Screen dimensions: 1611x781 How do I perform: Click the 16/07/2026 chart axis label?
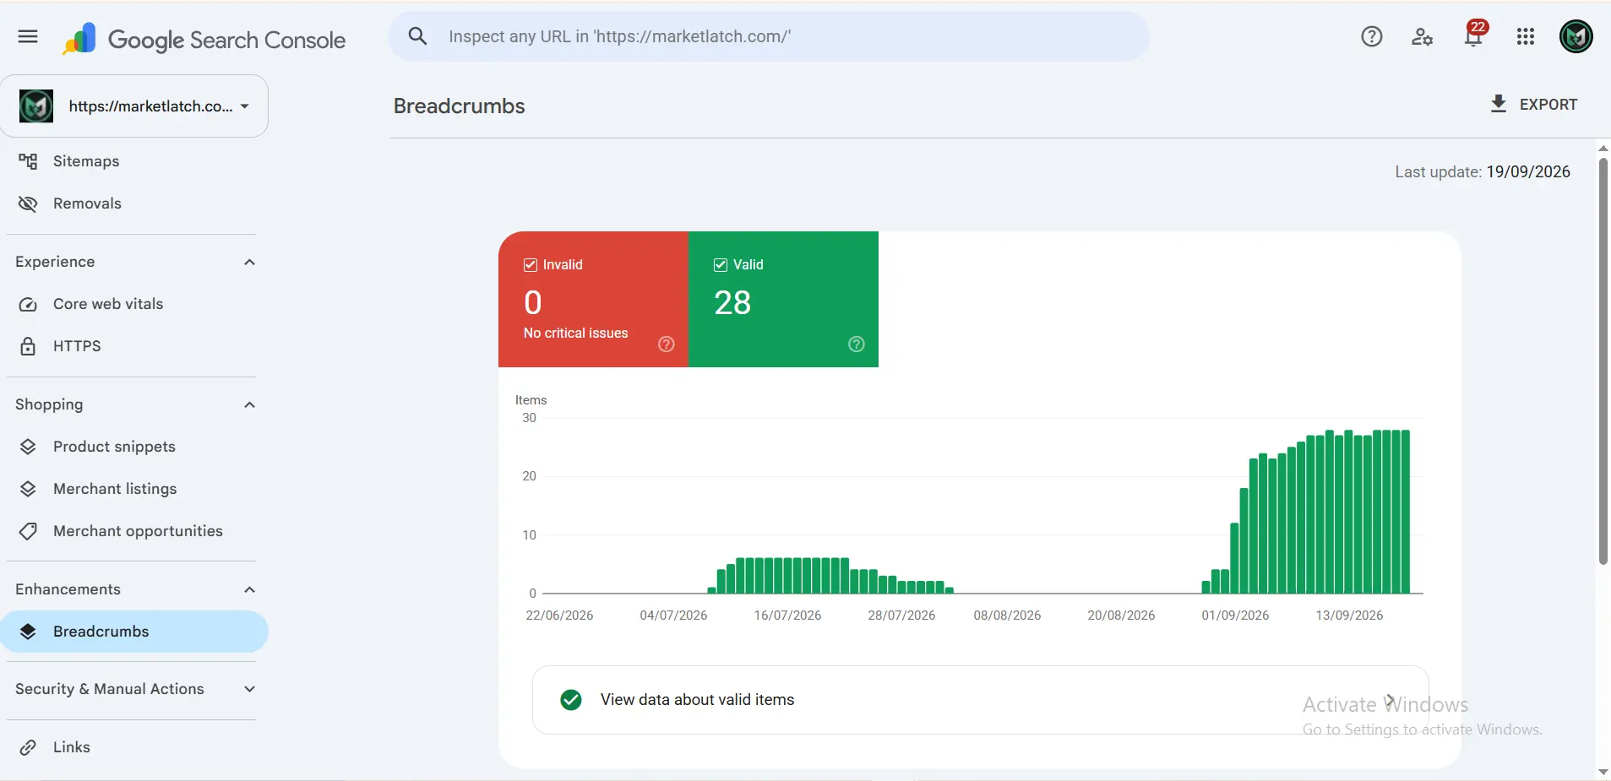coord(787,616)
